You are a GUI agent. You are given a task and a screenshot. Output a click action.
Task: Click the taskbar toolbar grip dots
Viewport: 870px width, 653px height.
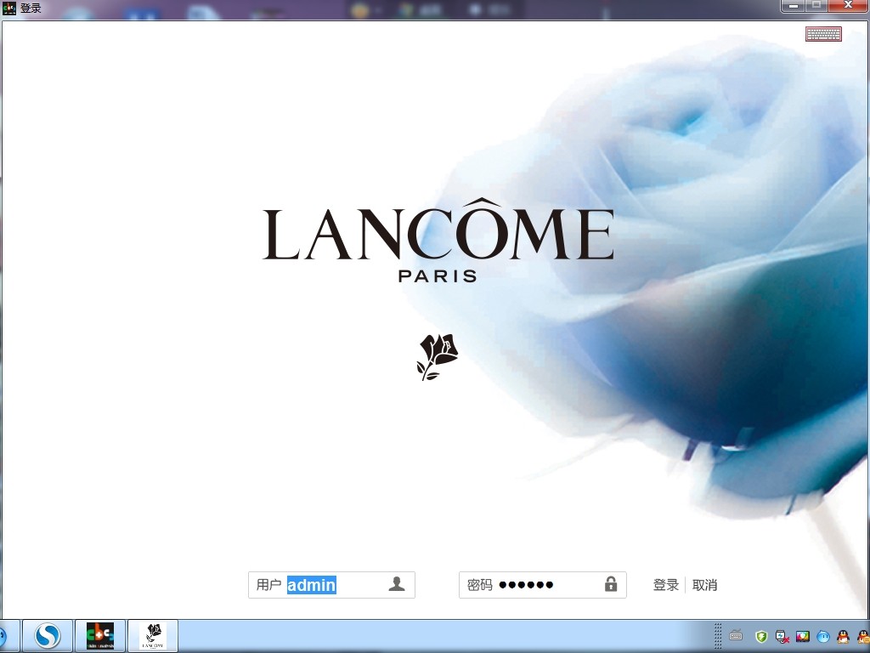(x=718, y=636)
